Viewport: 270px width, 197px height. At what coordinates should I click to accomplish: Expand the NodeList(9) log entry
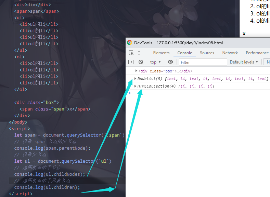(136, 79)
